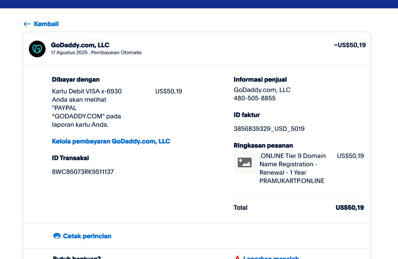Click the back arrow icon

[x=27, y=24]
